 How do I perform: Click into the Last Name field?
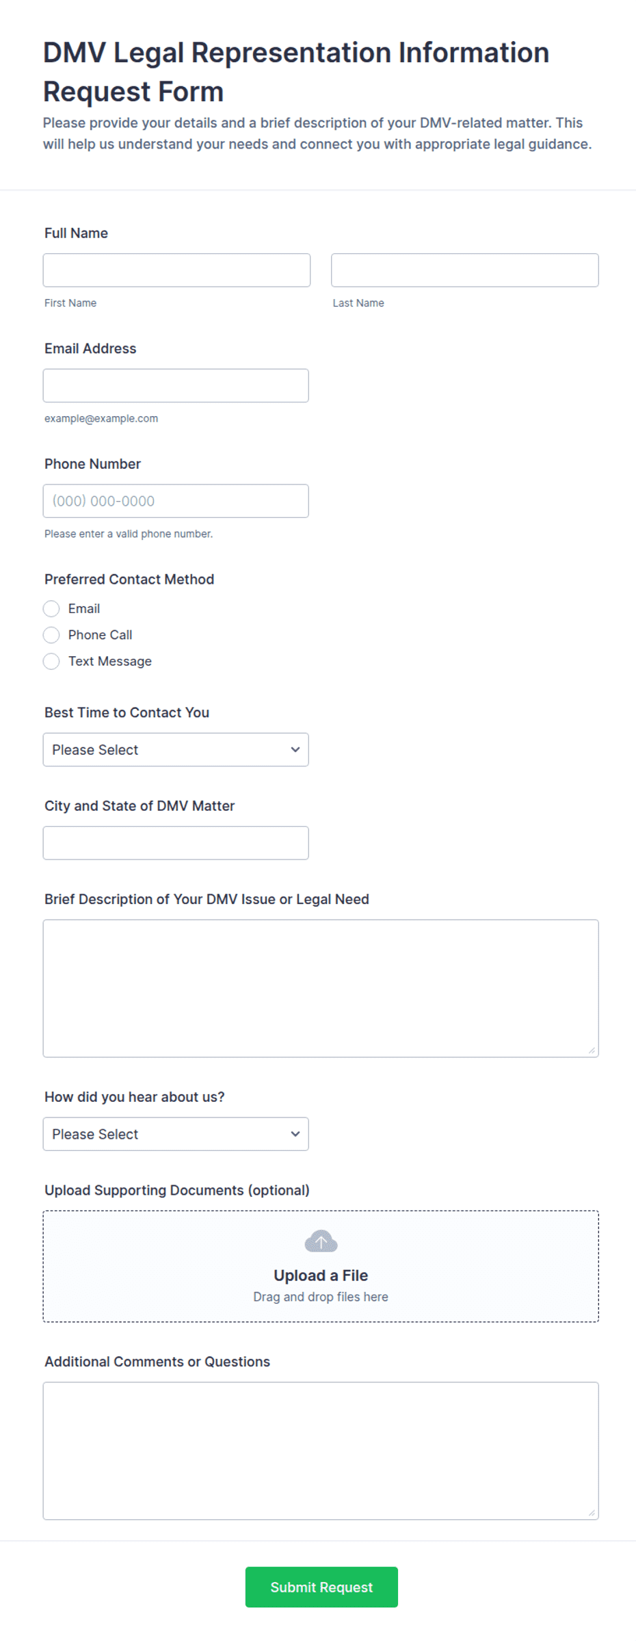coord(465,270)
